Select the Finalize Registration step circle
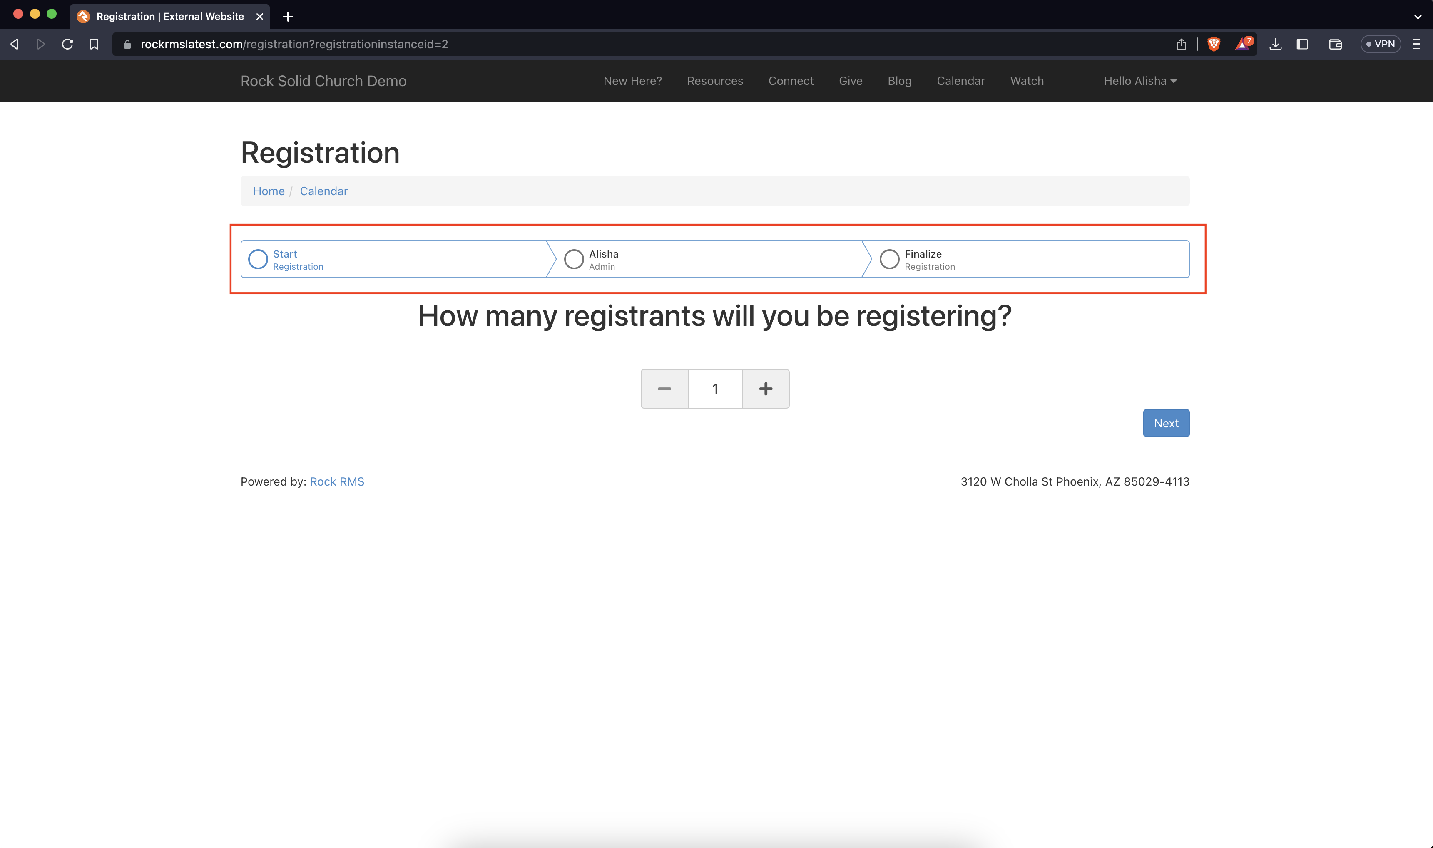 (x=889, y=259)
